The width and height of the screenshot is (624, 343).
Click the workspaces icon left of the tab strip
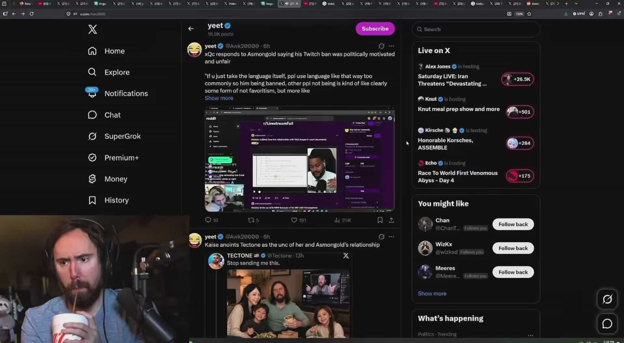pos(4,4)
